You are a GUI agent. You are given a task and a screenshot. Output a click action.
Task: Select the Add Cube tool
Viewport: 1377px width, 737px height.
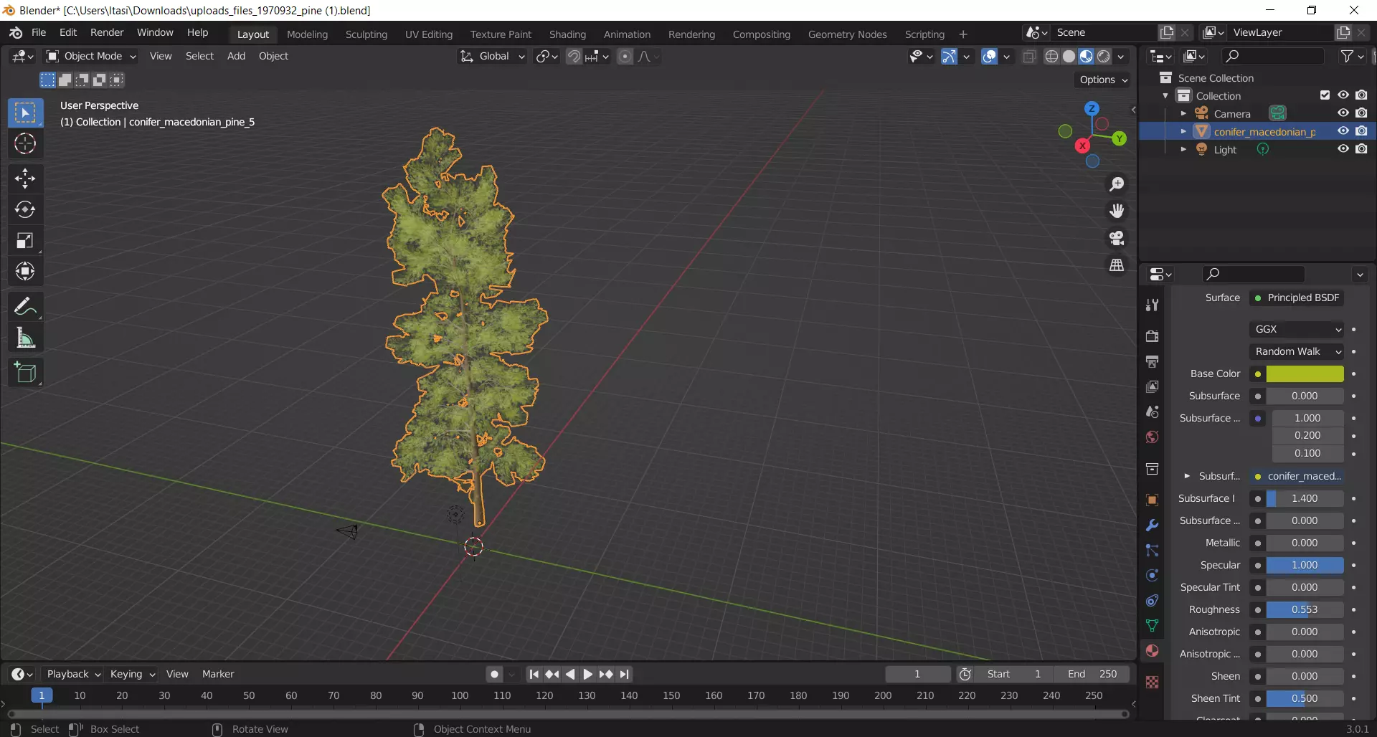tap(25, 373)
